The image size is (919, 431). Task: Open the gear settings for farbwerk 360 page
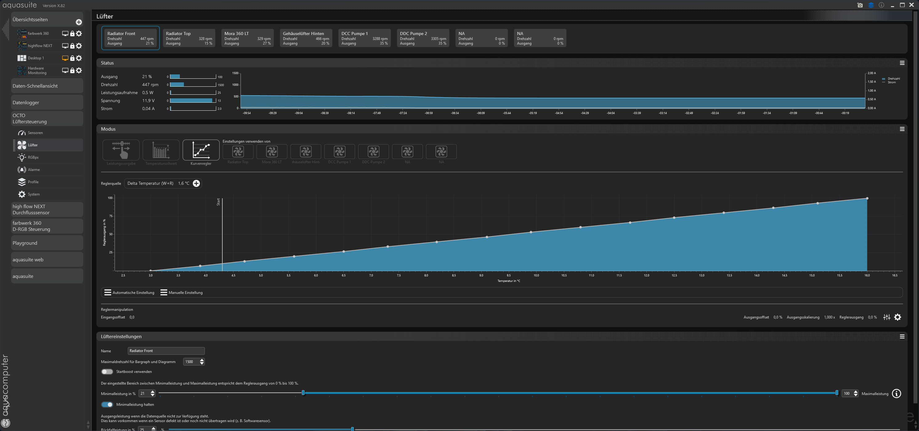point(79,34)
